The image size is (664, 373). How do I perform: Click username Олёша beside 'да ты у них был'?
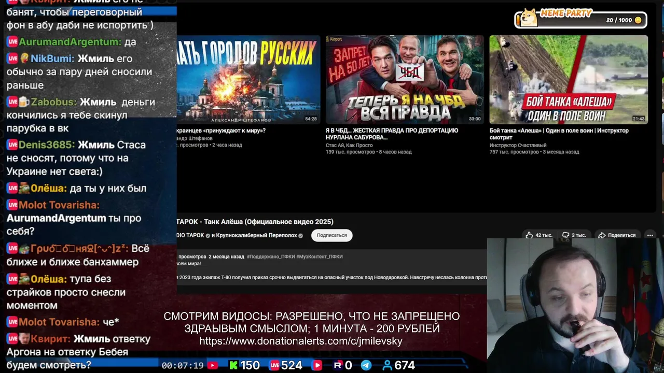pyautogui.click(x=48, y=188)
